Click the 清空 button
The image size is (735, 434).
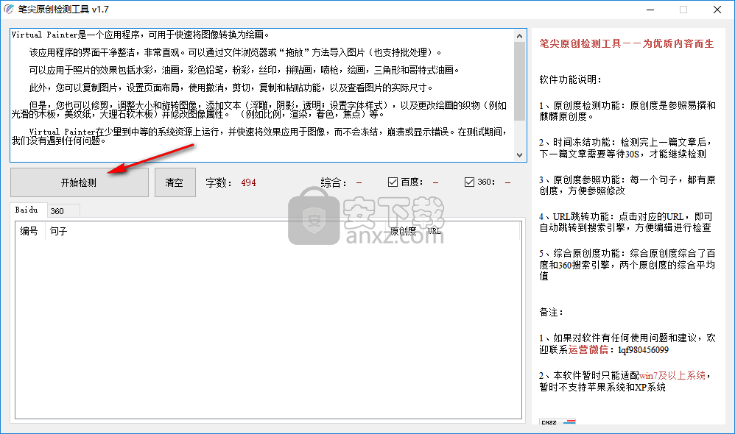coord(175,182)
